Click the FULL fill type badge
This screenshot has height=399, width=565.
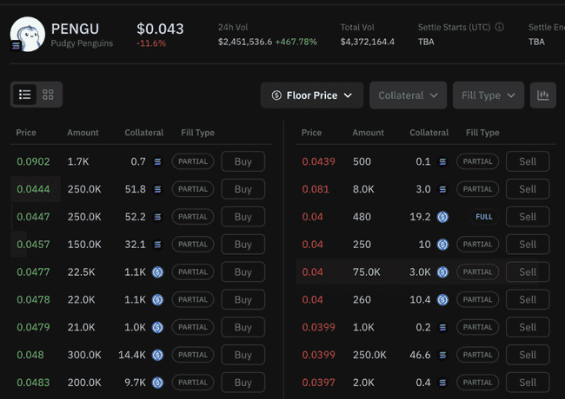tap(484, 217)
